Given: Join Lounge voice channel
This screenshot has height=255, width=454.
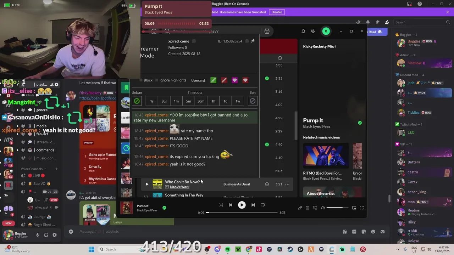Looking at the screenshot, I should [40, 217].
